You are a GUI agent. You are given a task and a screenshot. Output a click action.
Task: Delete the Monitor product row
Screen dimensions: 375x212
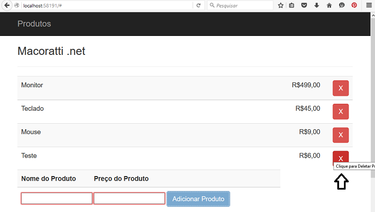(341, 88)
